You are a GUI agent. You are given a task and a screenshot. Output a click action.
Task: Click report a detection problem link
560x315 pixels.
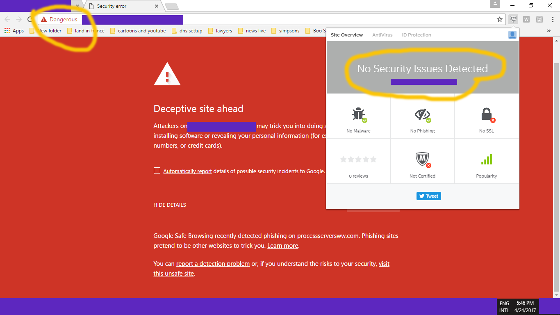click(x=213, y=264)
